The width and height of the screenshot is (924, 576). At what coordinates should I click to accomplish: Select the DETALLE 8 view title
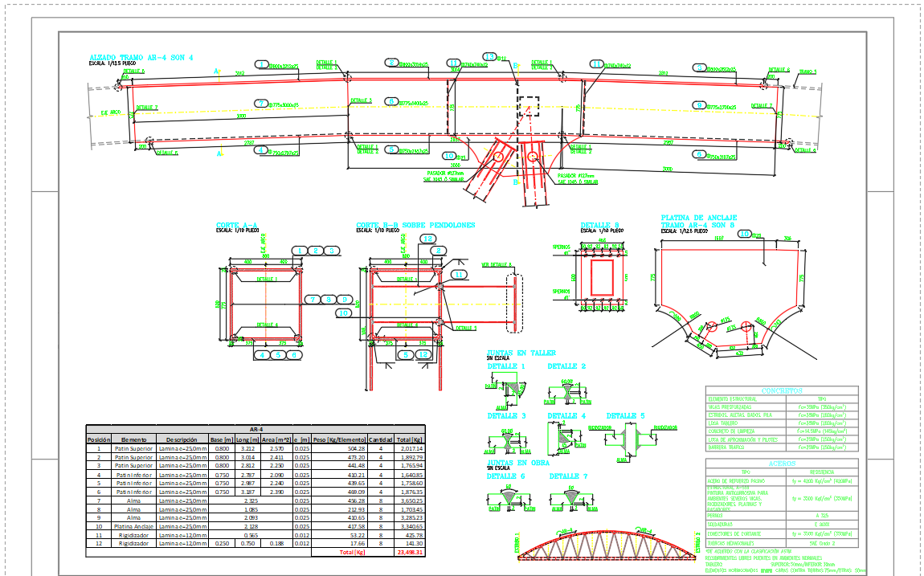click(599, 225)
